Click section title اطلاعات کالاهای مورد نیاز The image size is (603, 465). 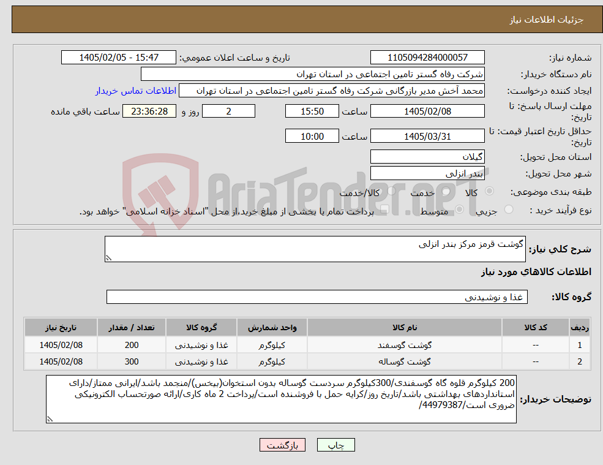(536, 272)
